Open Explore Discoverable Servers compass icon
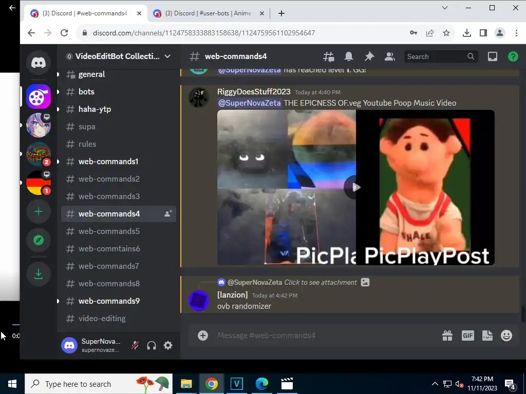Image resolution: width=526 pixels, height=394 pixels. pyautogui.click(x=39, y=240)
